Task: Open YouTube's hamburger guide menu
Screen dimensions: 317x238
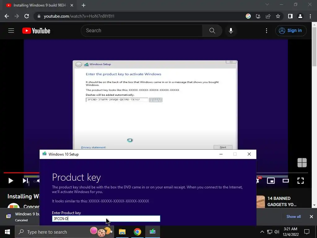Action: [11, 31]
